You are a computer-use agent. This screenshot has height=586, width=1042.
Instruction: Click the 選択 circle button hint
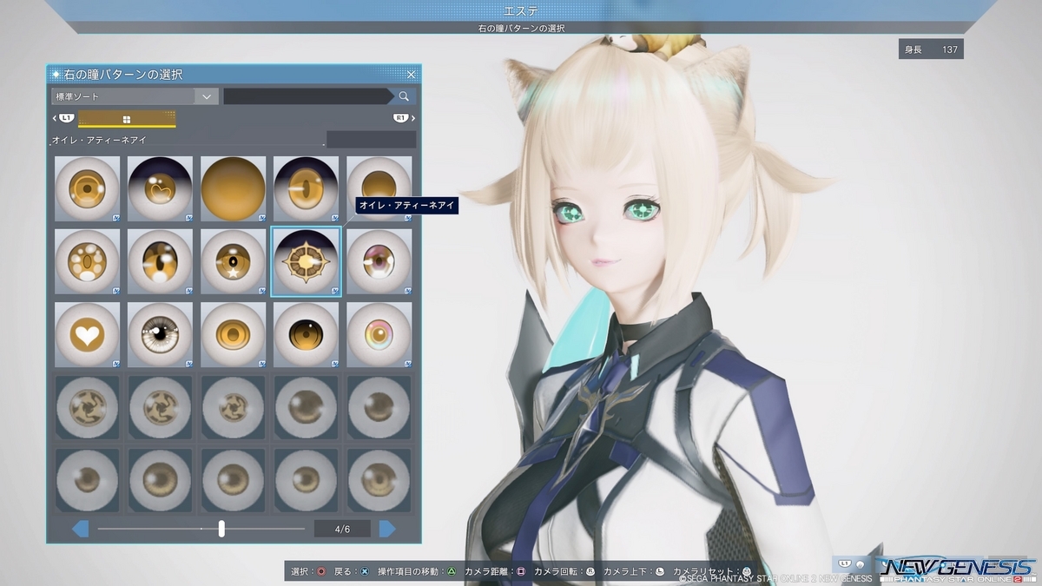click(308, 572)
